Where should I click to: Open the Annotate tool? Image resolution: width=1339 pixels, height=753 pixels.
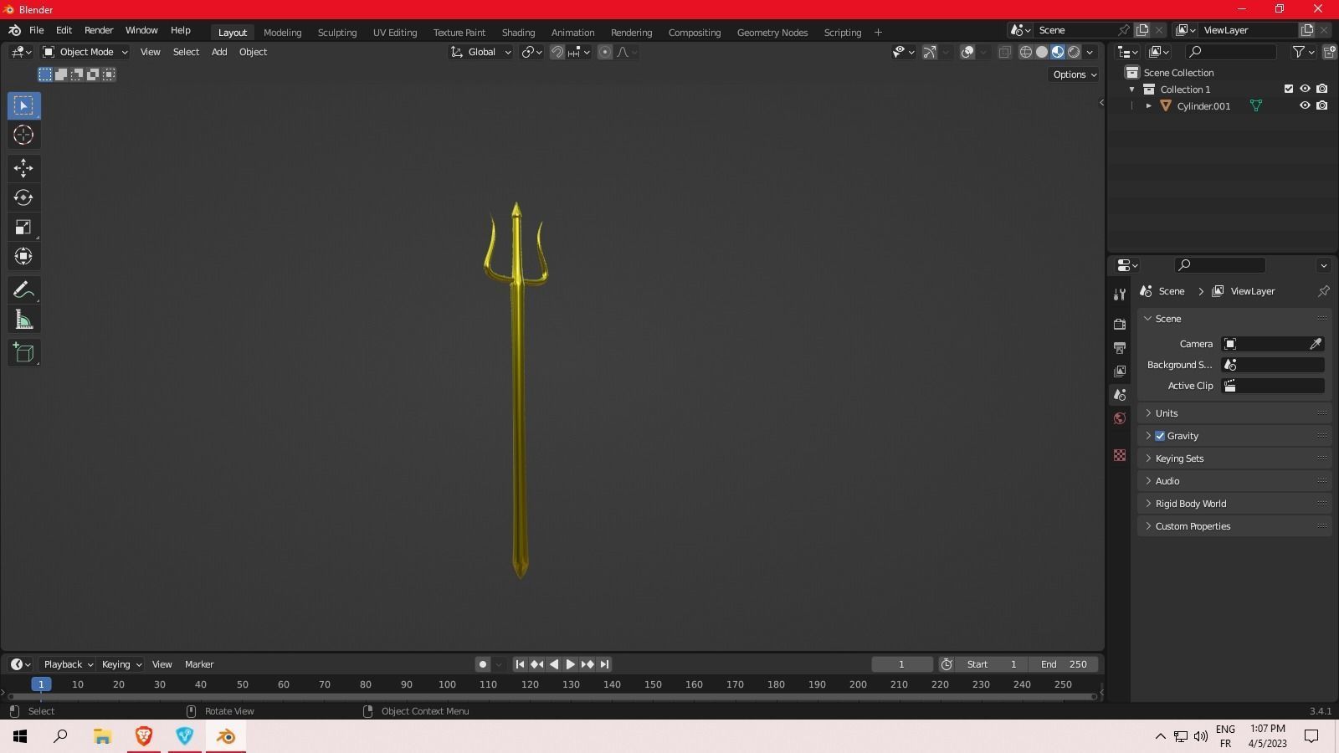[x=23, y=289]
